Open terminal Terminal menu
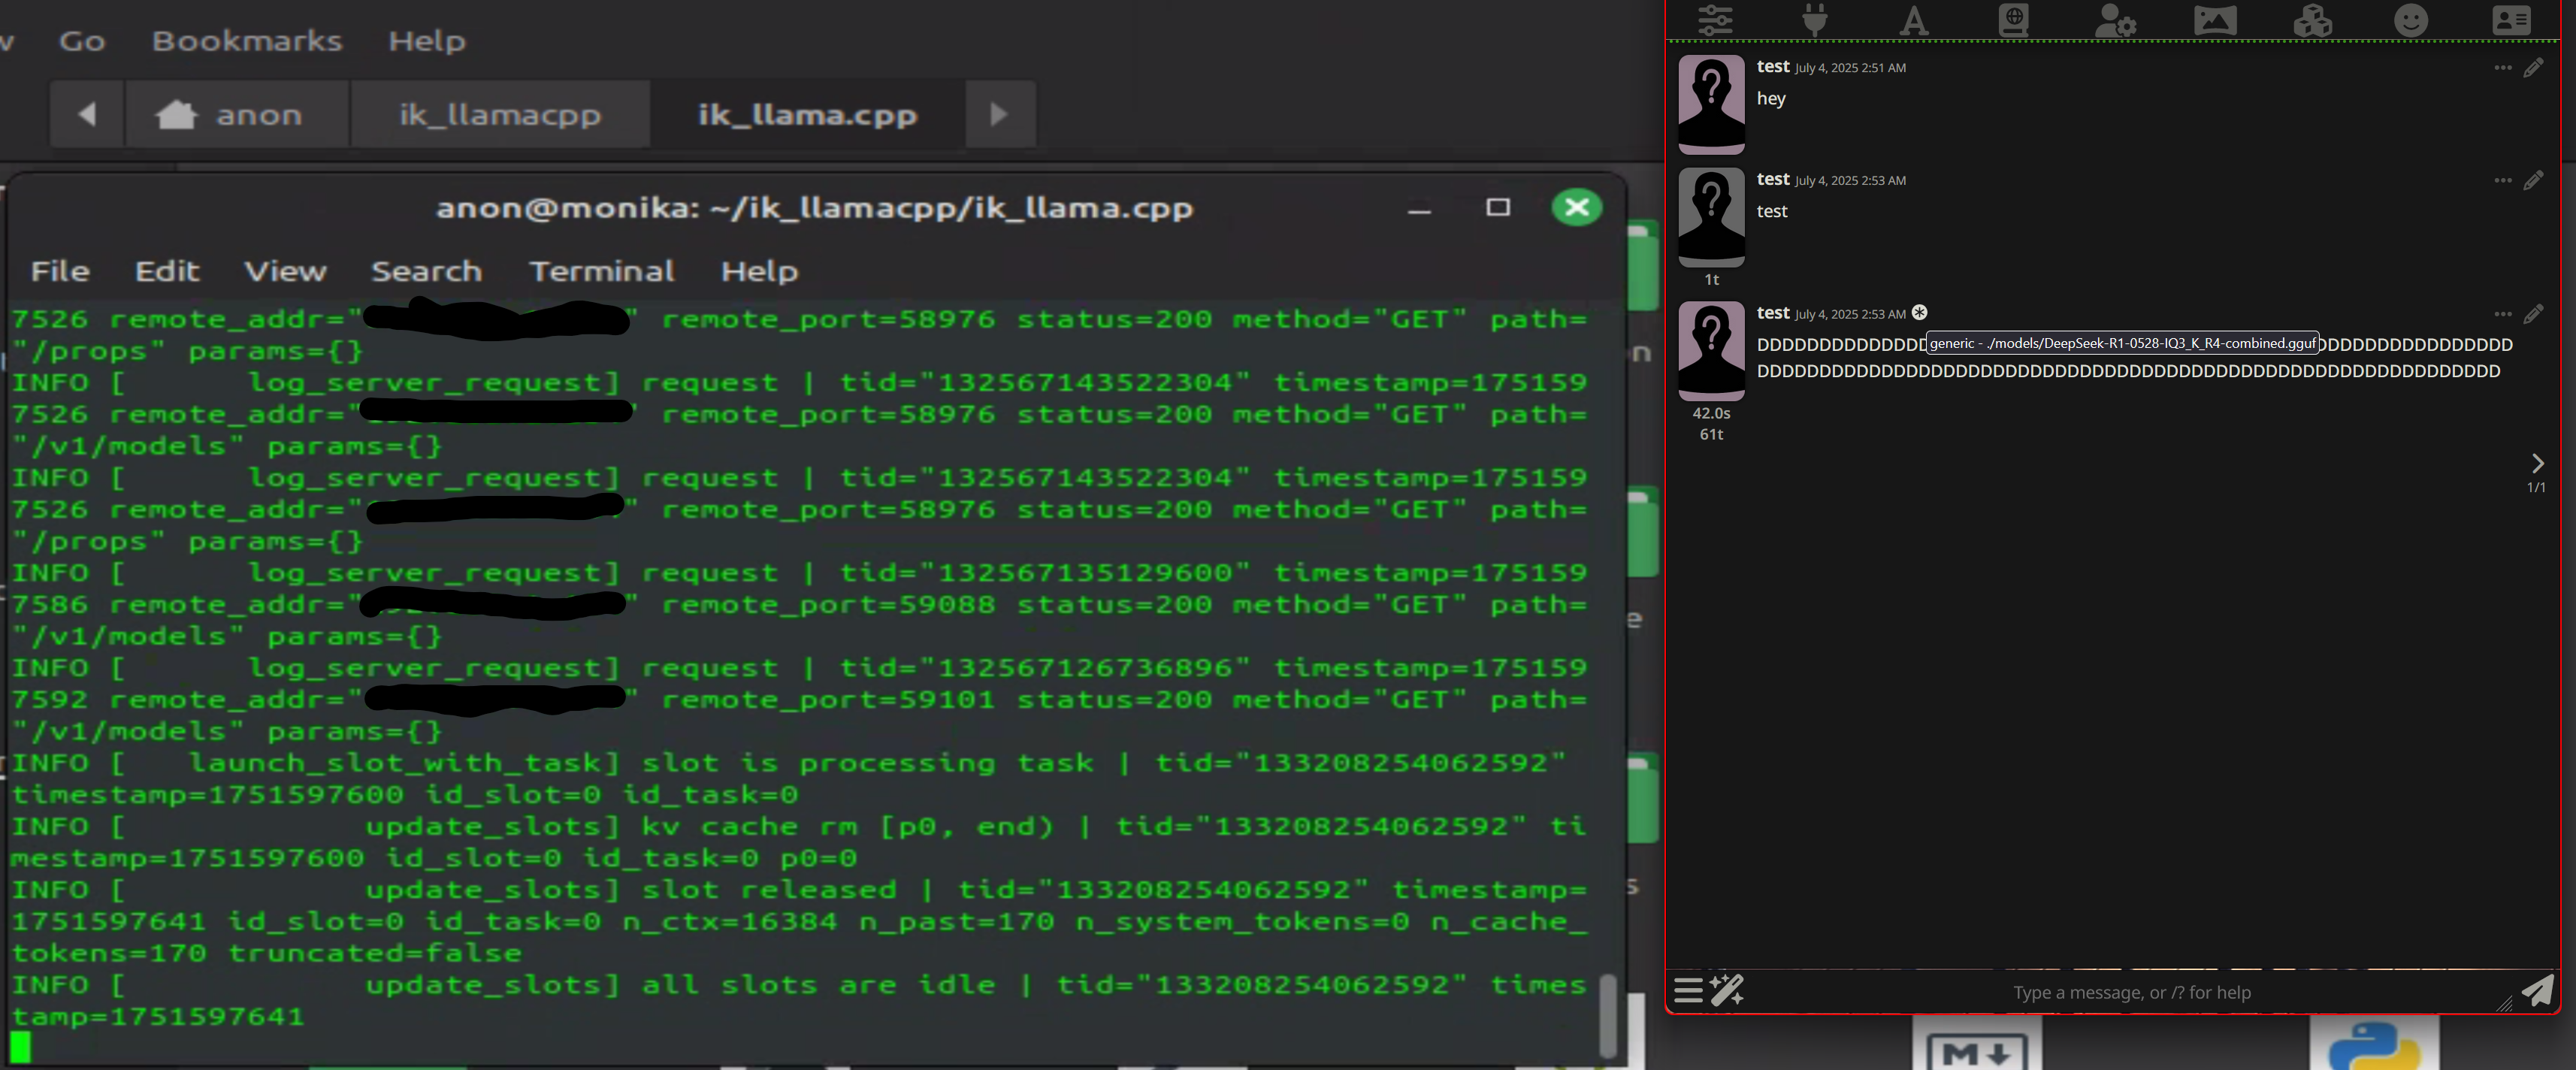This screenshot has width=2576, height=1070. (601, 271)
